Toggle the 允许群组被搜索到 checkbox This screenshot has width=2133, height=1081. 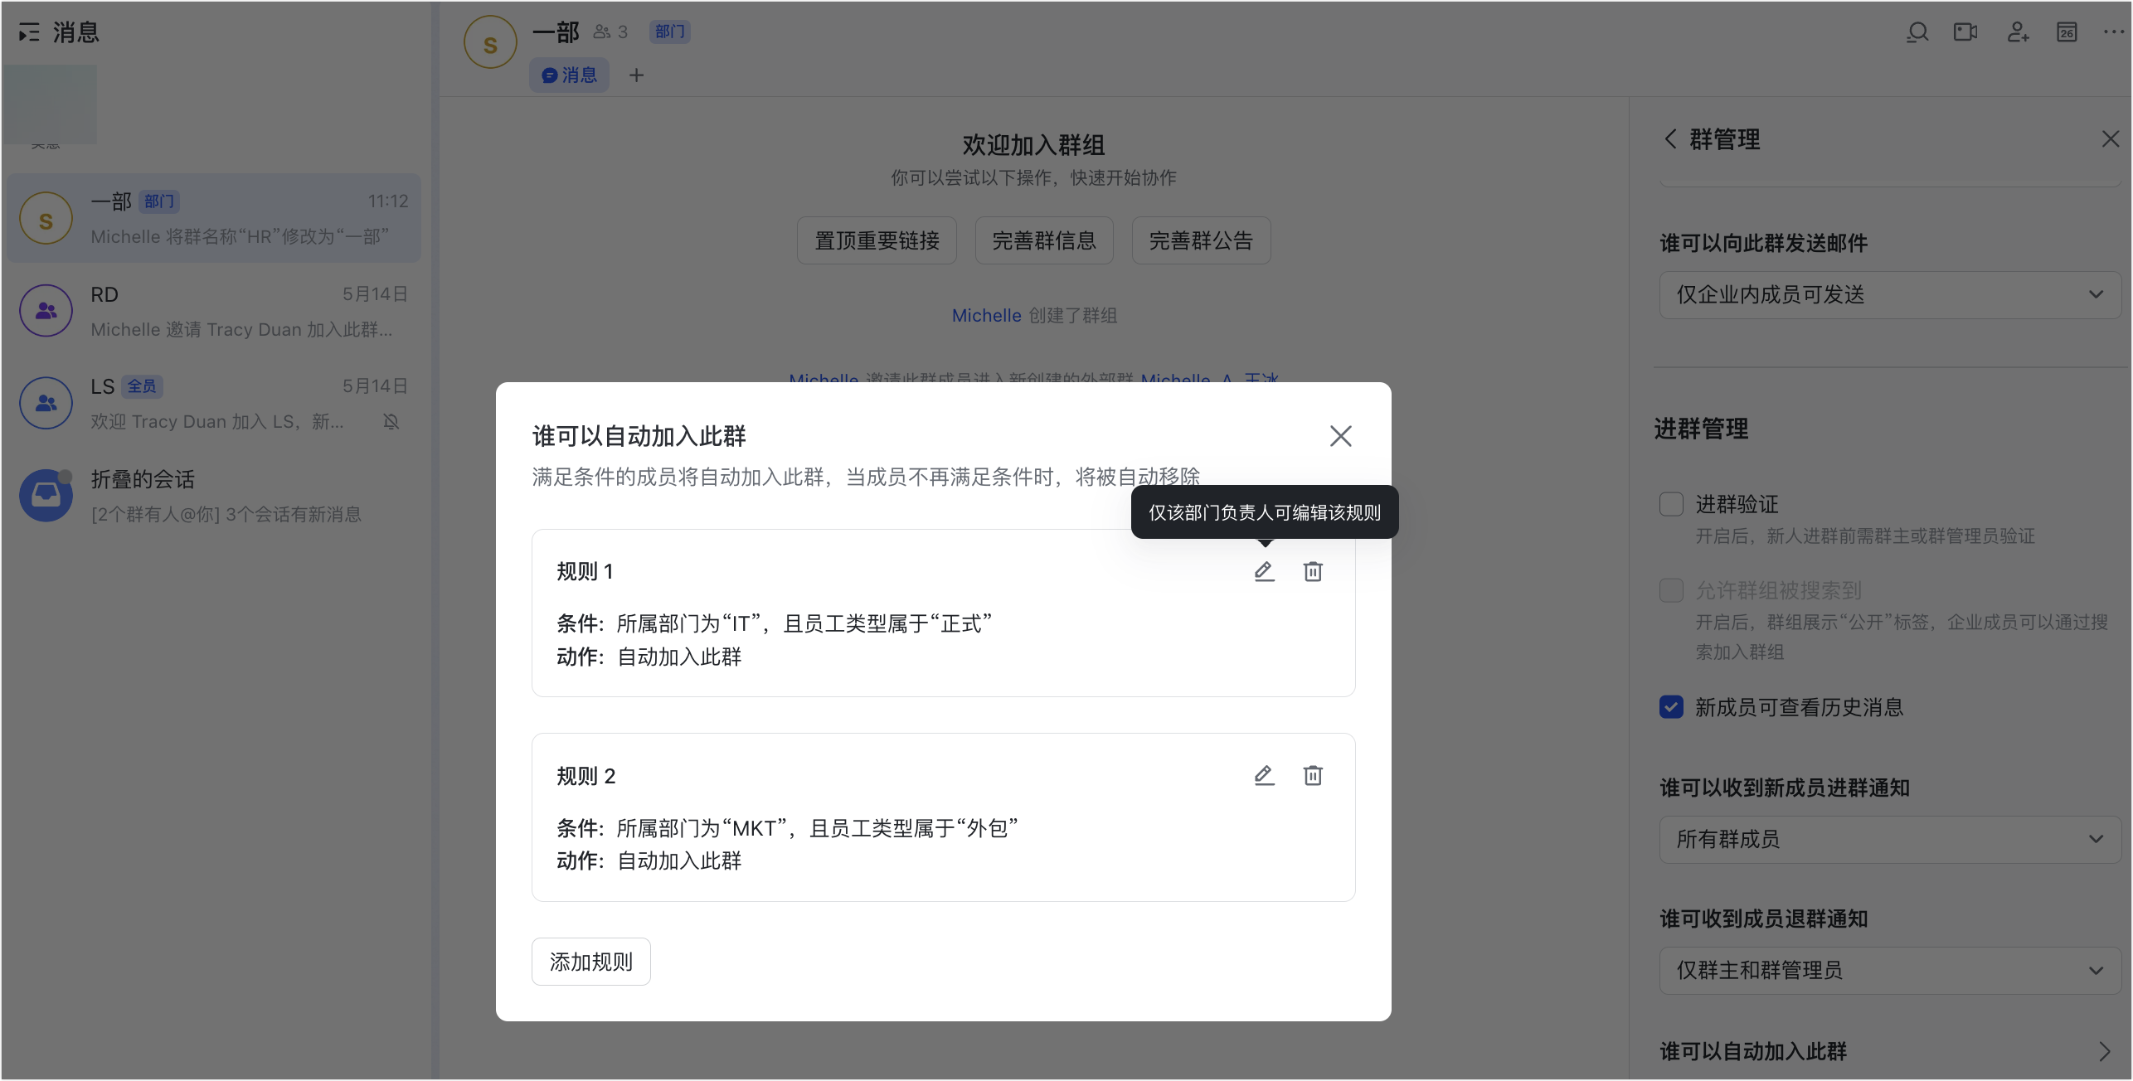(1671, 590)
